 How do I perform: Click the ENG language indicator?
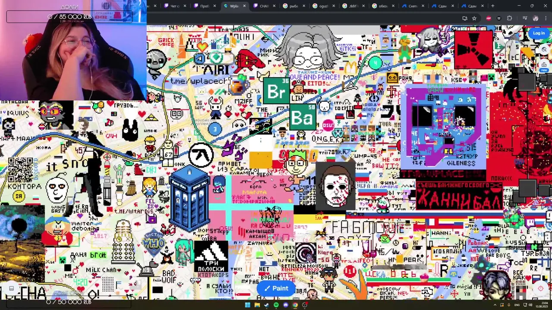click(517, 305)
